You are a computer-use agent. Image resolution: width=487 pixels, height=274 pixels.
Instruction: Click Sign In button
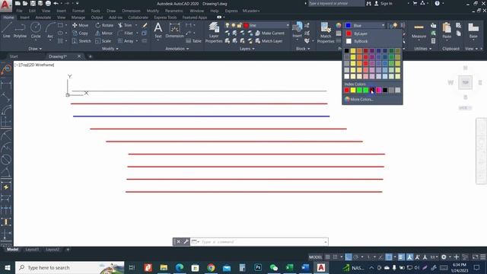[x=383, y=3]
